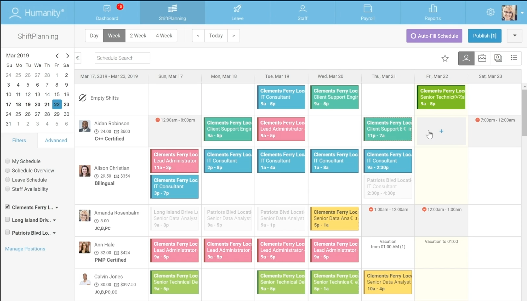Open the user profile dropdown arrow
This screenshot has height=301, width=527.
[x=522, y=13]
